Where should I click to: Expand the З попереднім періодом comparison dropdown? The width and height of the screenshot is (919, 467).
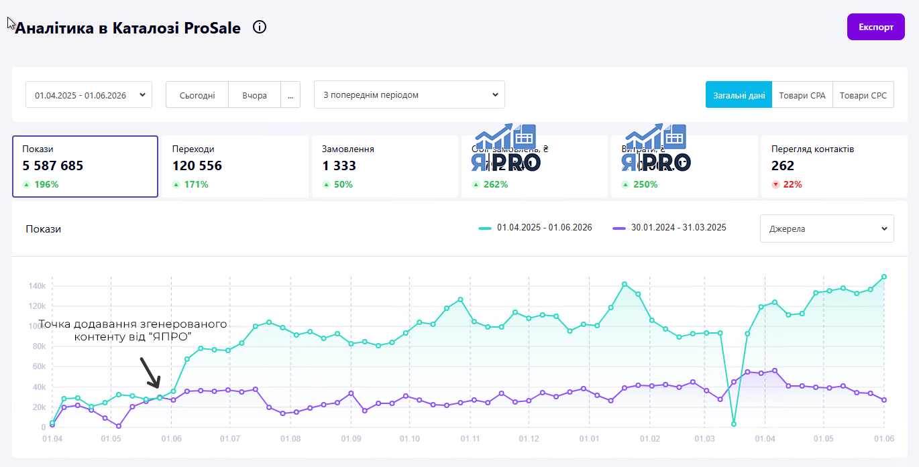point(409,95)
